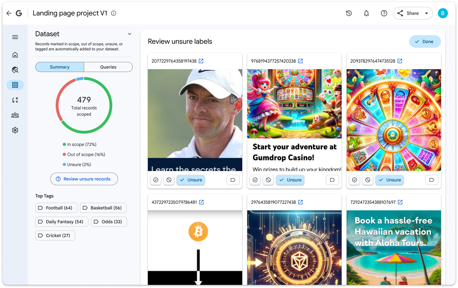Image resolution: width=458 pixels, height=288 pixels.
Task: Open the sparkle refresh sidebar icon
Action: [15, 100]
